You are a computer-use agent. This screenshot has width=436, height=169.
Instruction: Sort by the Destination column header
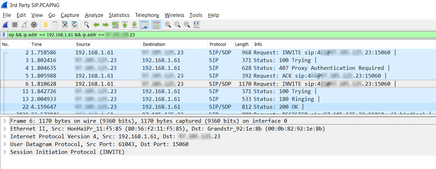(x=174, y=44)
